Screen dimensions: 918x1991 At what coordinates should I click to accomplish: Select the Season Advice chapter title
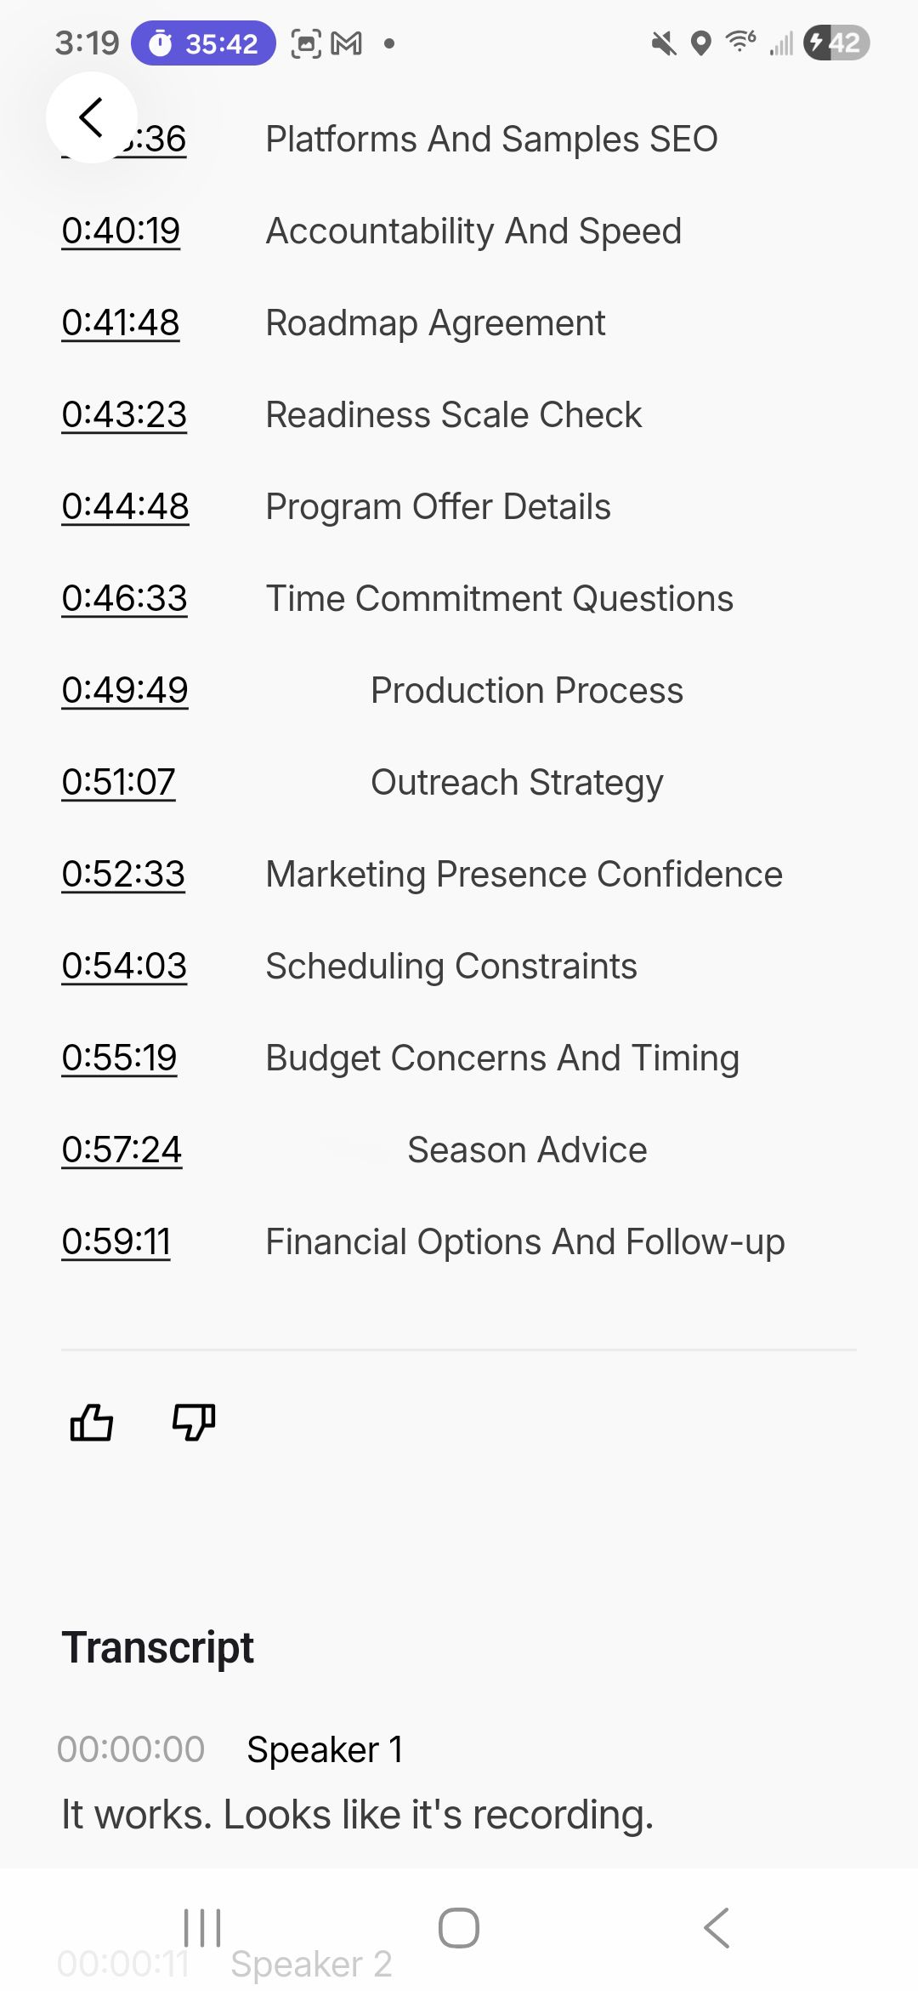[527, 1150]
